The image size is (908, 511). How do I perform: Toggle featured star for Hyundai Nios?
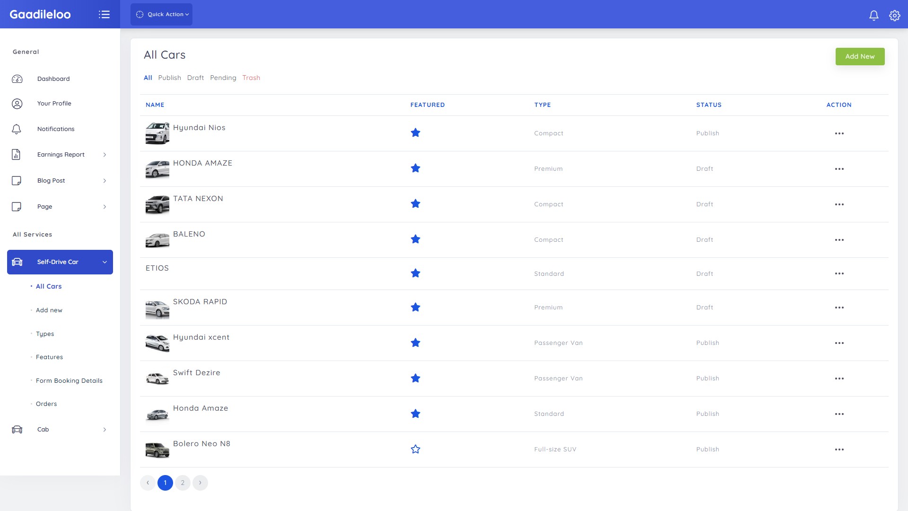pyautogui.click(x=415, y=133)
